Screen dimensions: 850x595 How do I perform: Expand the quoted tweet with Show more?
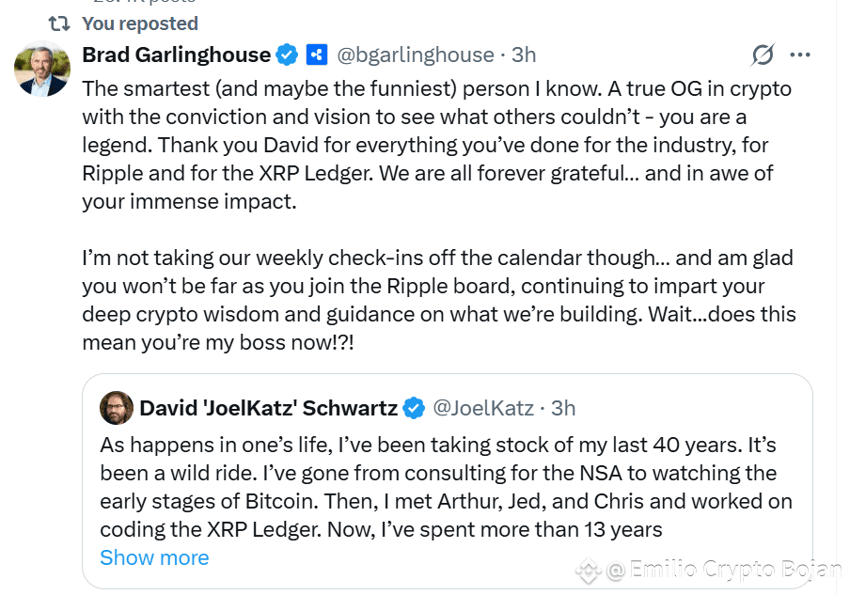[154, 557]
